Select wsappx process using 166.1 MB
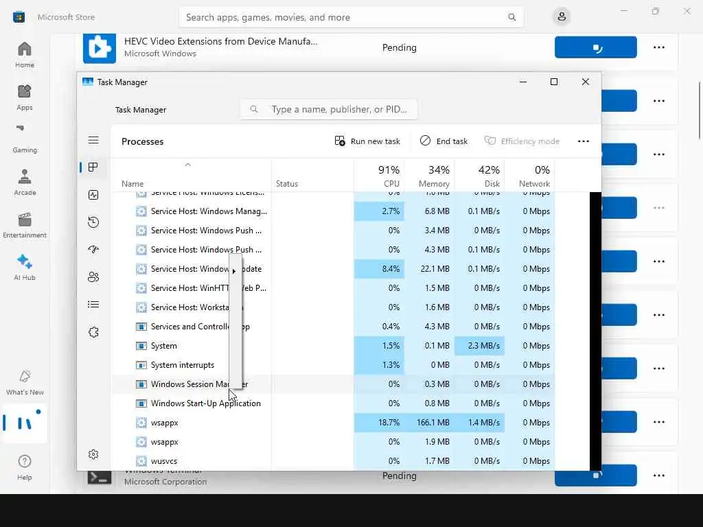This screenshot has width=703, height=527. coord(333,423)
